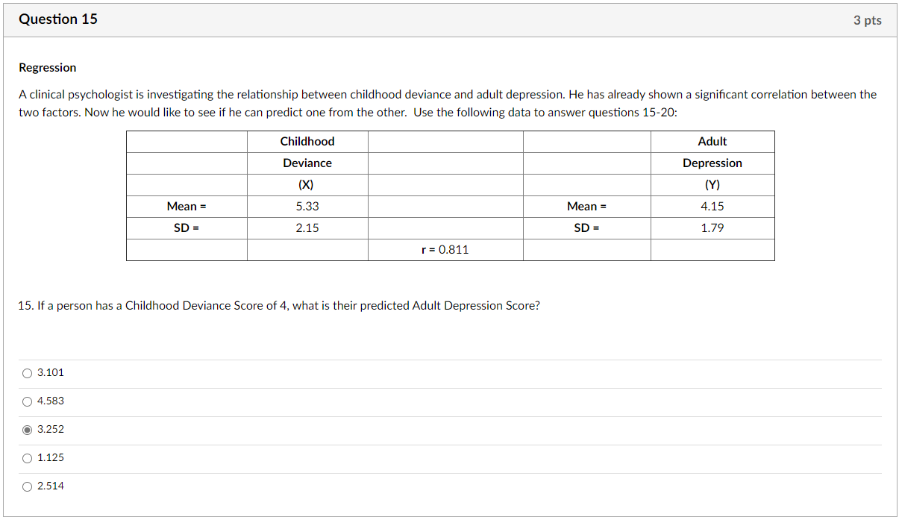Viewport: 899px width, 517px height.
Task: Click the Childhood Deviance mean value 5.33
Action: click(x=307, y=207)
